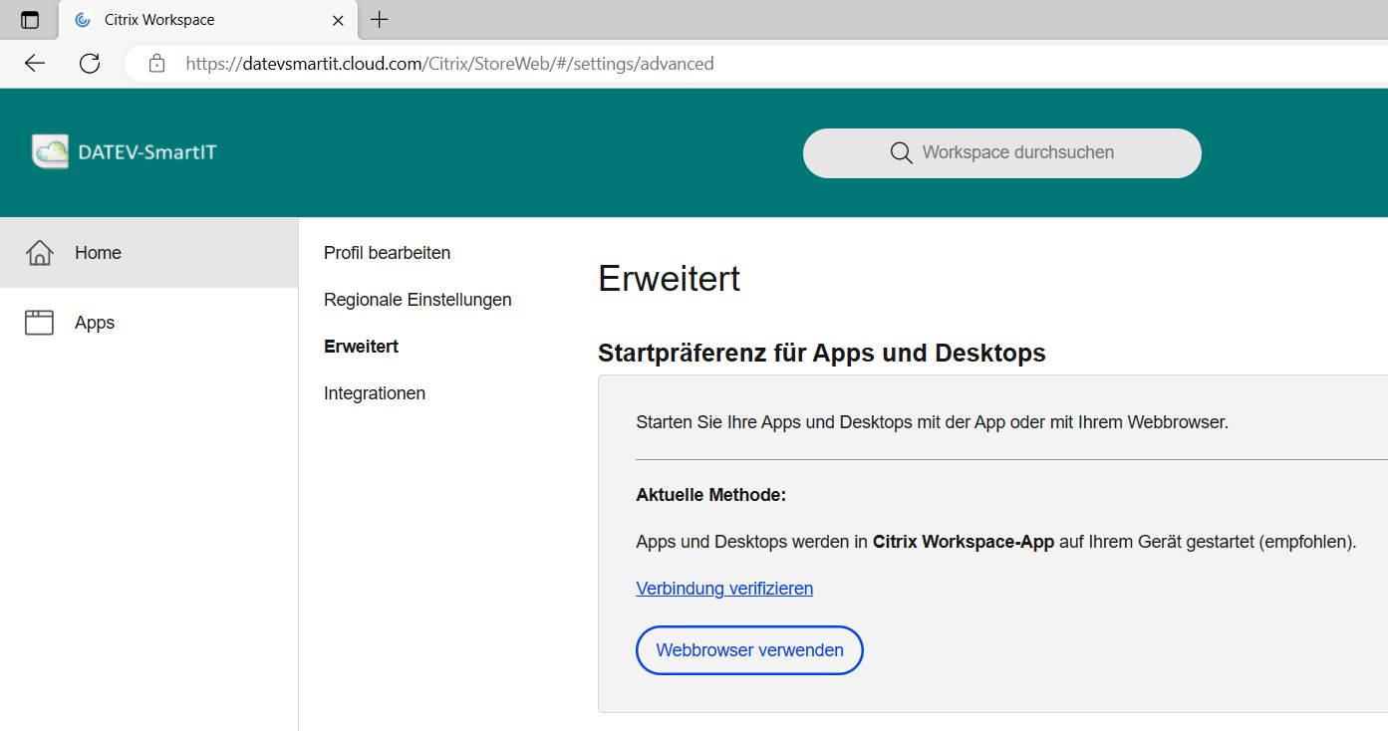Image resolution: width=1388 pixels, height=731 pixels.
Task: Focus the 'Workspace durchsuchen' search field
Action: [1017, 153]
